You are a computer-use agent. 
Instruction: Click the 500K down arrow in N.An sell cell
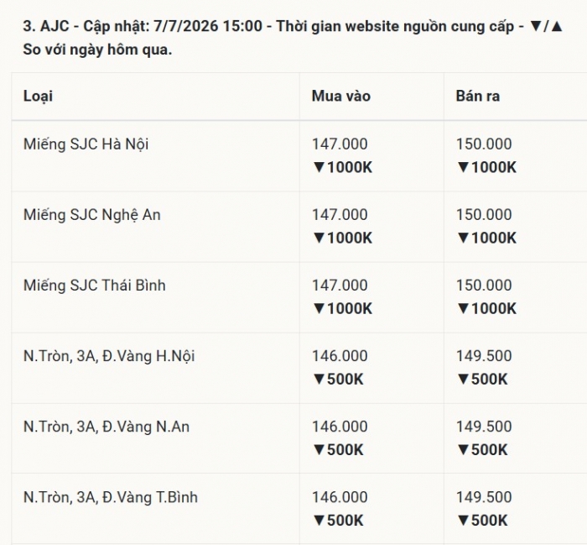(x=463, y=450)
